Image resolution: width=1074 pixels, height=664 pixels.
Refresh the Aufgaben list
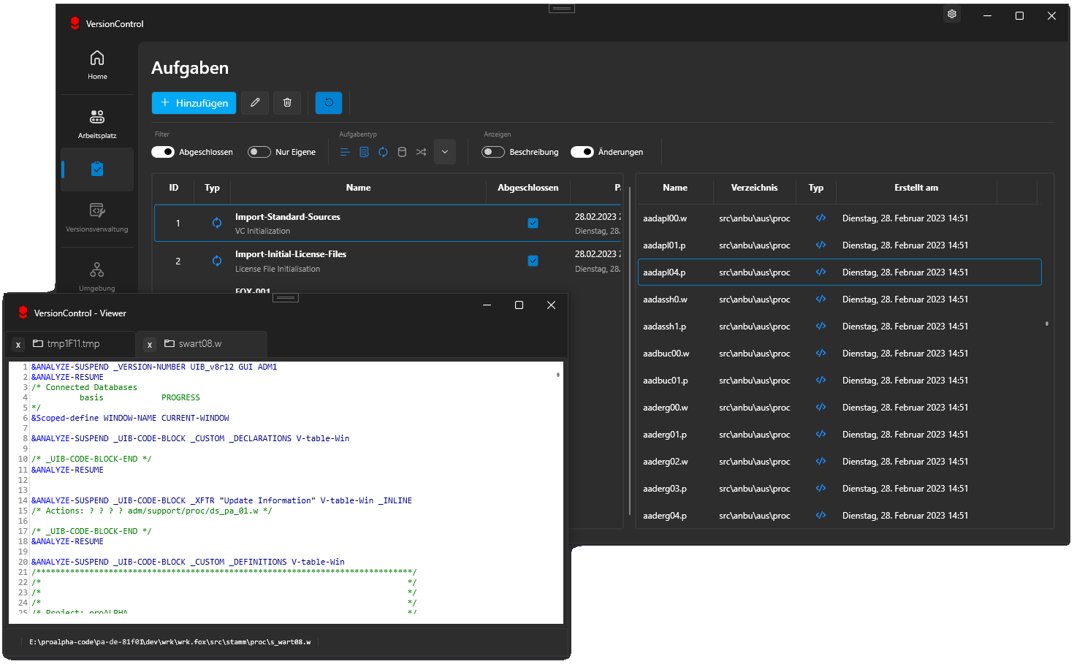(328, 102)
